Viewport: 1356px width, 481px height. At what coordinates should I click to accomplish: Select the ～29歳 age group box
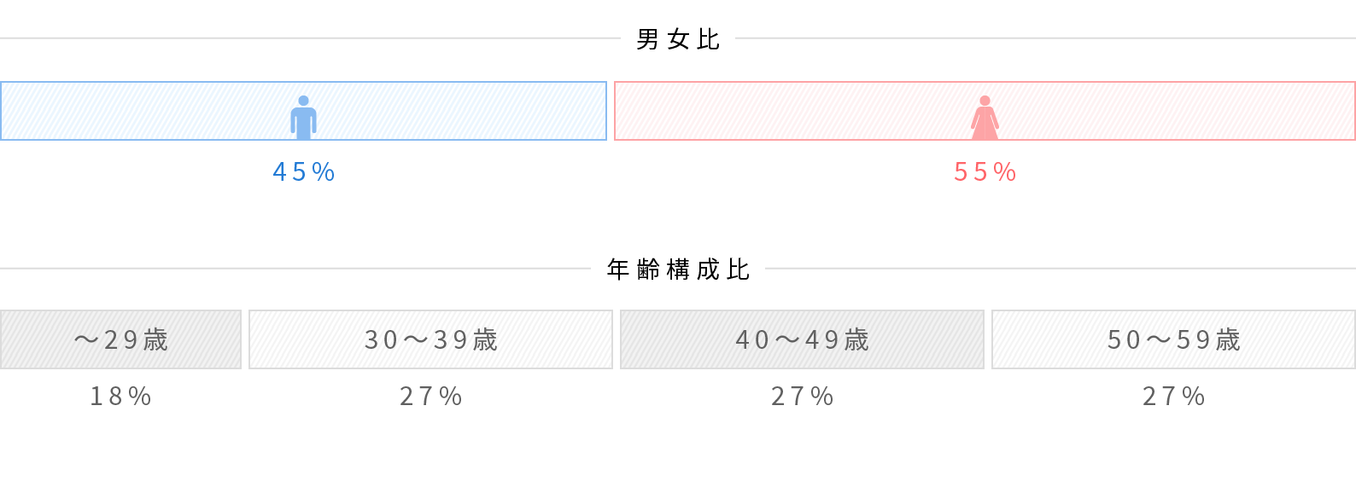pos(120,339)
